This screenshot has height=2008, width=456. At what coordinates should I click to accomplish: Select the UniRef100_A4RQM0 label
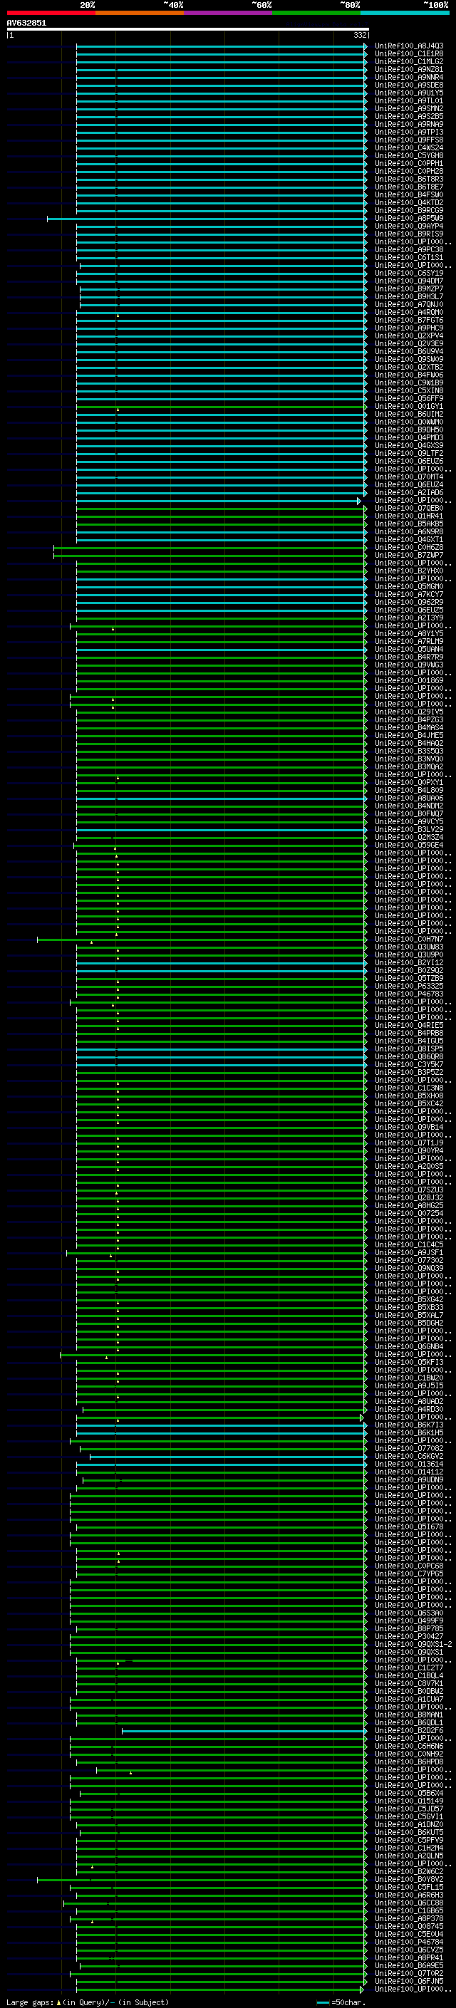409,313
